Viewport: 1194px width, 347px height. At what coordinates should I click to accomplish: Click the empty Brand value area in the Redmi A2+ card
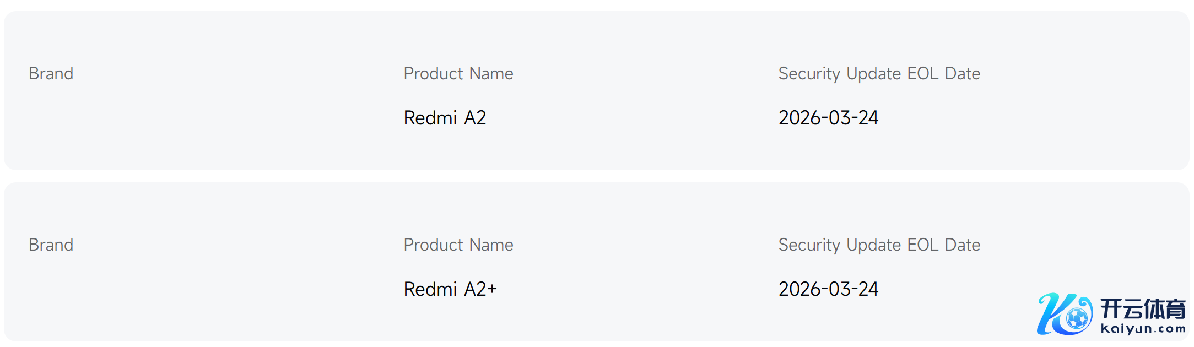coord(51,289)
